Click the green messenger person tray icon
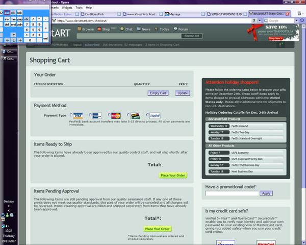This screenshot has height=245, width=306. [7, 215]
